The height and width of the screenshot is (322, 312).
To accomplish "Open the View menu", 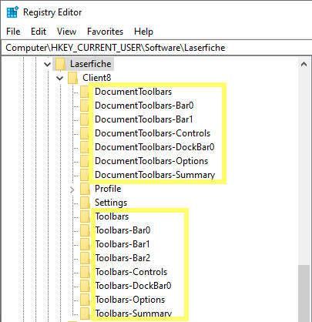I will pos(66,32).
